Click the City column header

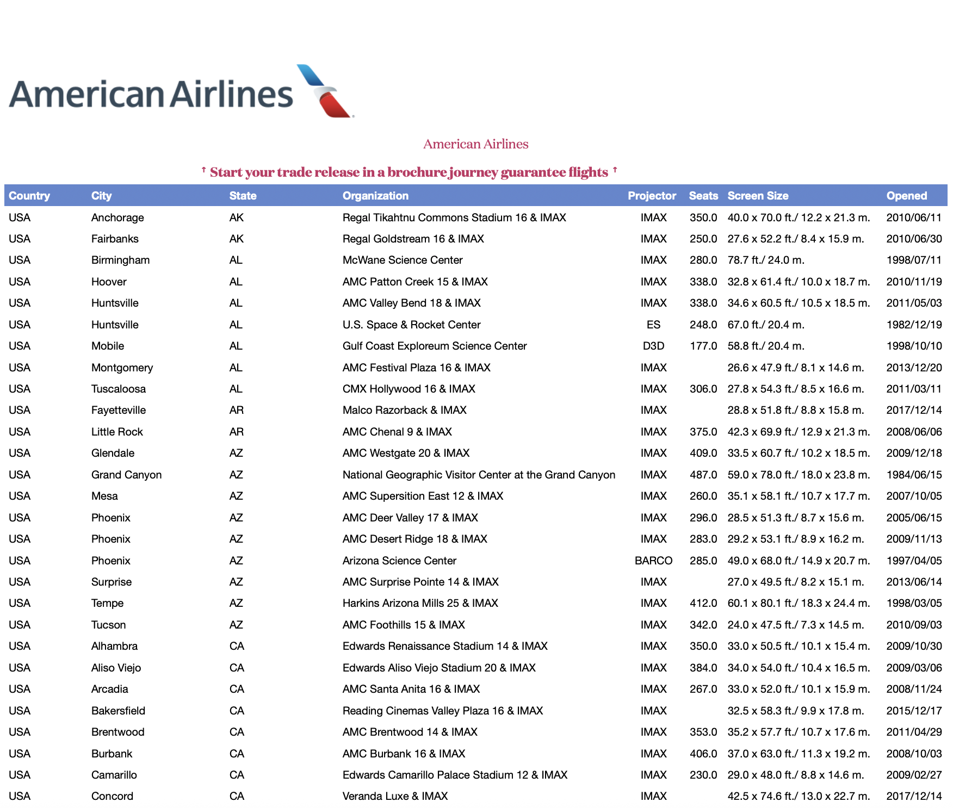point(102,196)
